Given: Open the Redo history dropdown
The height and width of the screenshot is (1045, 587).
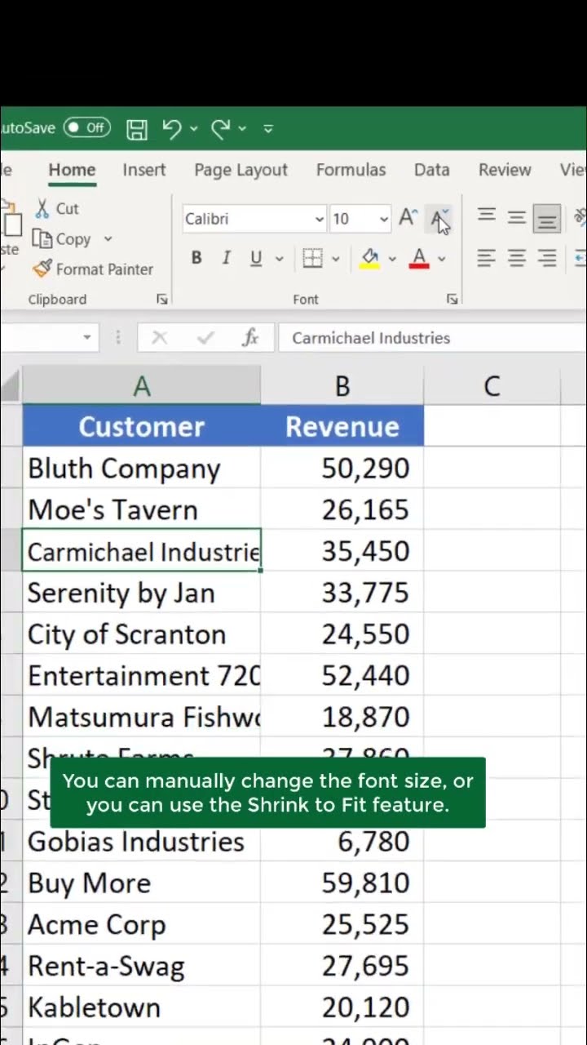Looking at the screenshot, I should [x=242, y=128].
